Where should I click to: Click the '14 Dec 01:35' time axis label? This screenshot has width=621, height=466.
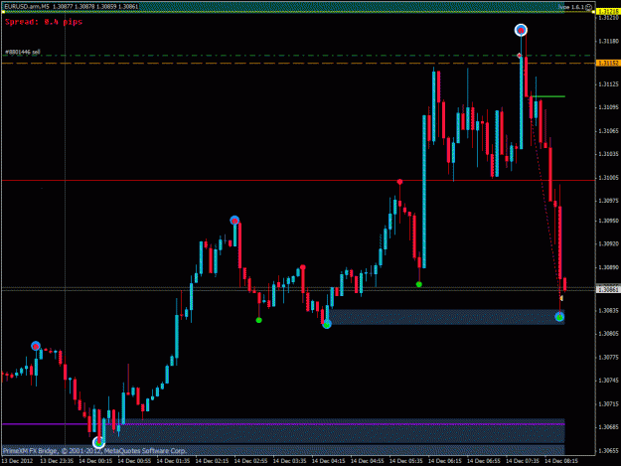pyautogui.click(x=173, y=461)
